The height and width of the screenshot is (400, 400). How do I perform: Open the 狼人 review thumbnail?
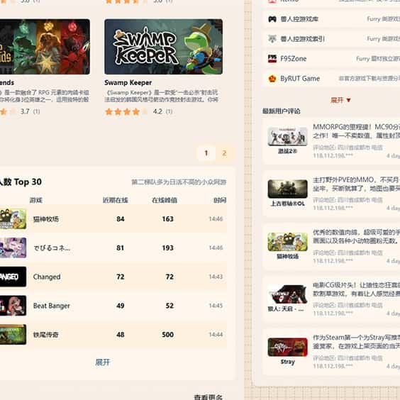pyautogui.click(x=287, y=294)
